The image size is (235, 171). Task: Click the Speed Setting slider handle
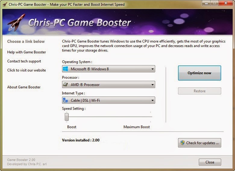tap(67, 117)
